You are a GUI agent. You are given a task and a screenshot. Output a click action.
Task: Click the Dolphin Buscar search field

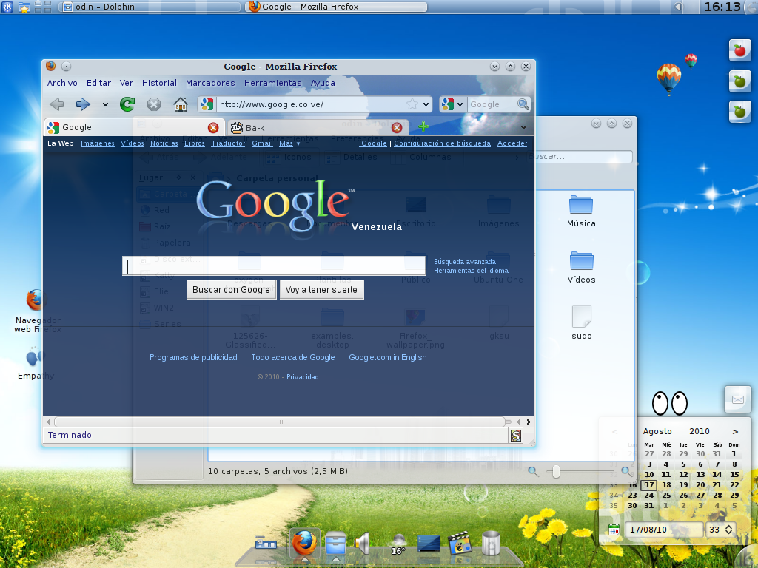coord(579,157)
